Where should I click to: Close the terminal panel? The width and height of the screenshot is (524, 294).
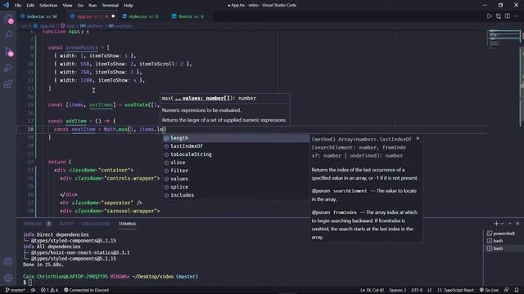click(x=517, y=224)
